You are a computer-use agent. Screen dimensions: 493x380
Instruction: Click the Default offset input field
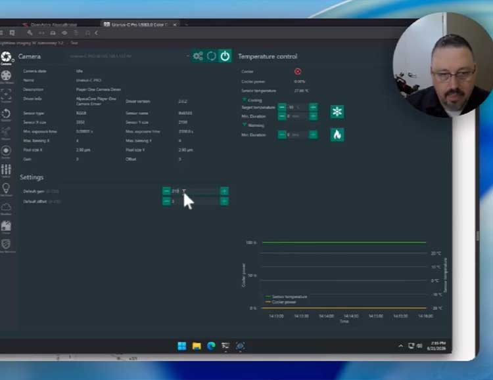195,201
